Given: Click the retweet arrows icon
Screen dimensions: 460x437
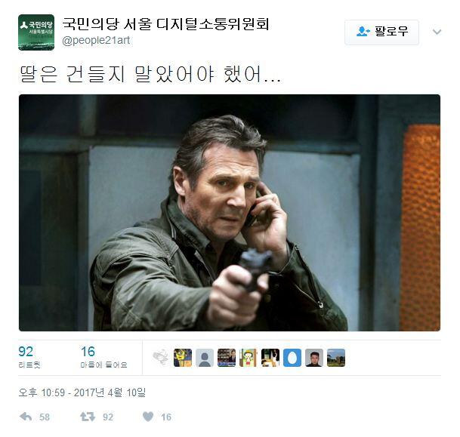Looking at the screenshot, I should tap(88, 417).
